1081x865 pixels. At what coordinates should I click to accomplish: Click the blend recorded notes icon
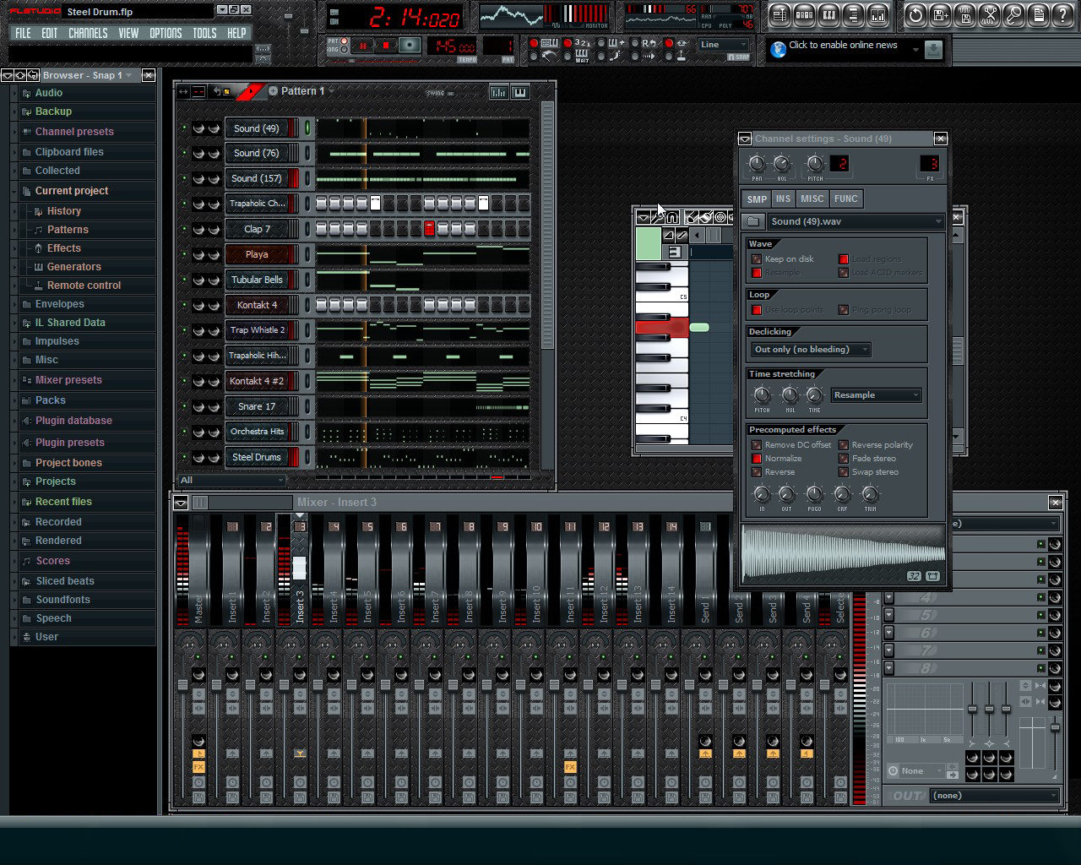pos(615,42)
